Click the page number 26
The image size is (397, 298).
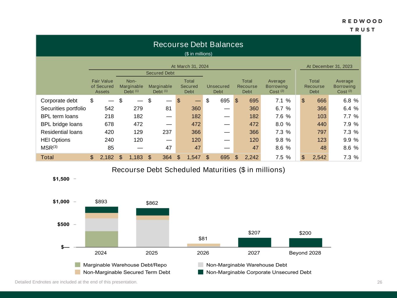[380, 282]
